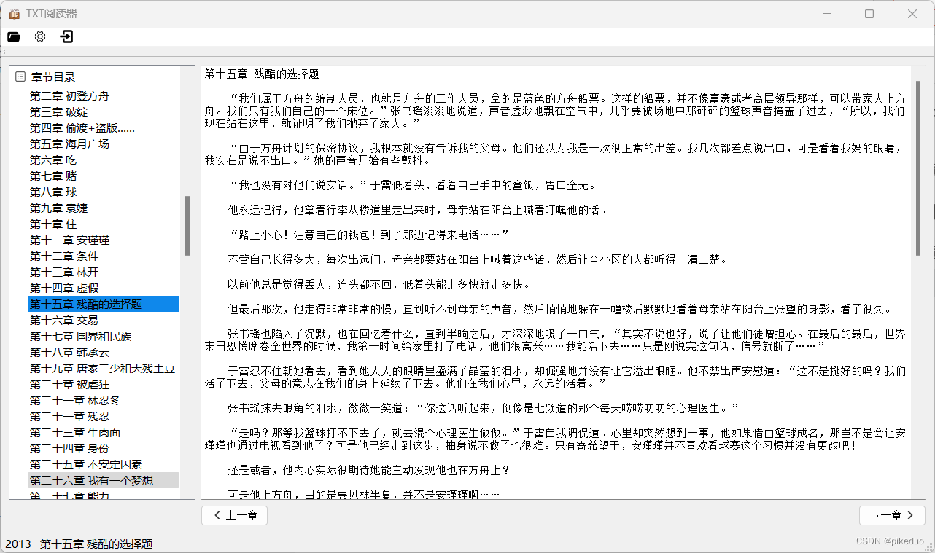Select chapter 第十章 住

pos(53,224)
